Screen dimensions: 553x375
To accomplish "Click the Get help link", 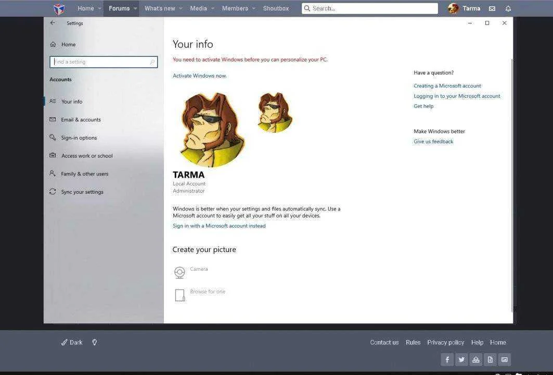I will (423, 106).
